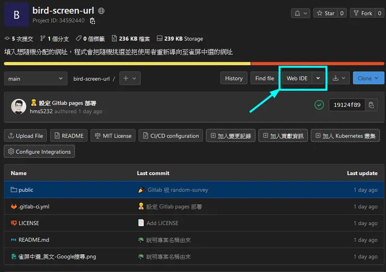
Task: Click the Configure Integrations button
Action: click(40, 152)
